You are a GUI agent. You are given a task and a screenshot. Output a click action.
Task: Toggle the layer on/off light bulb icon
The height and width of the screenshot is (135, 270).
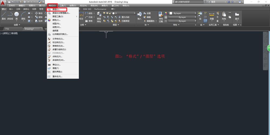[x=104, y=13]
